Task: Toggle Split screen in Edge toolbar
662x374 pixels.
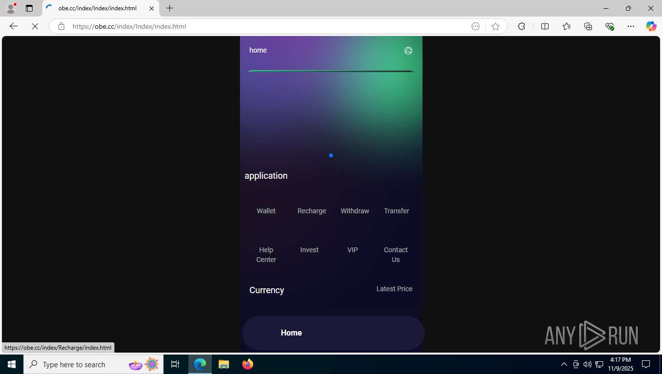Action: point(545,26)
